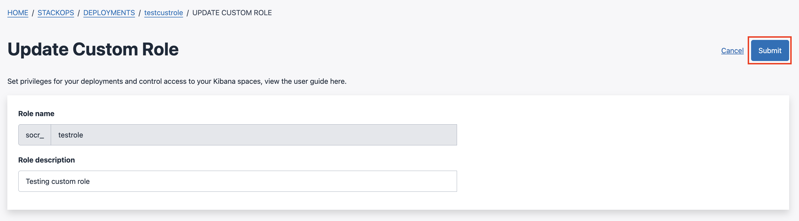Place cursor in the Testing custom role text
Screen dimensions: 799x221
pyautogui.click(x=58, y=181)
